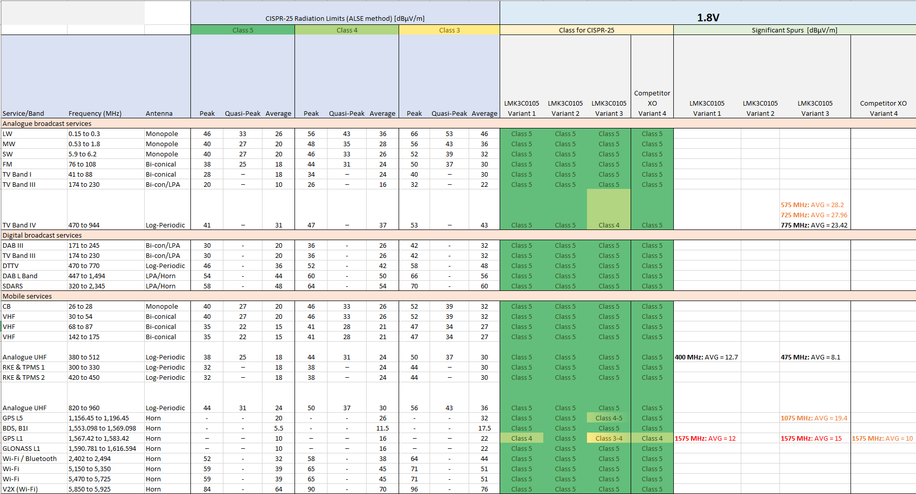This screenshot has height=494, width=916.
Task: Click the Class 4-5 cell for GPS L5
Action: coord(609,418)
